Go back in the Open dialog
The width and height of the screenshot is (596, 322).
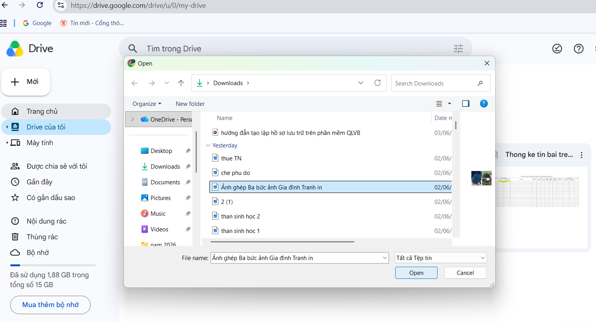pyautogui.click(x=134, y=83)
